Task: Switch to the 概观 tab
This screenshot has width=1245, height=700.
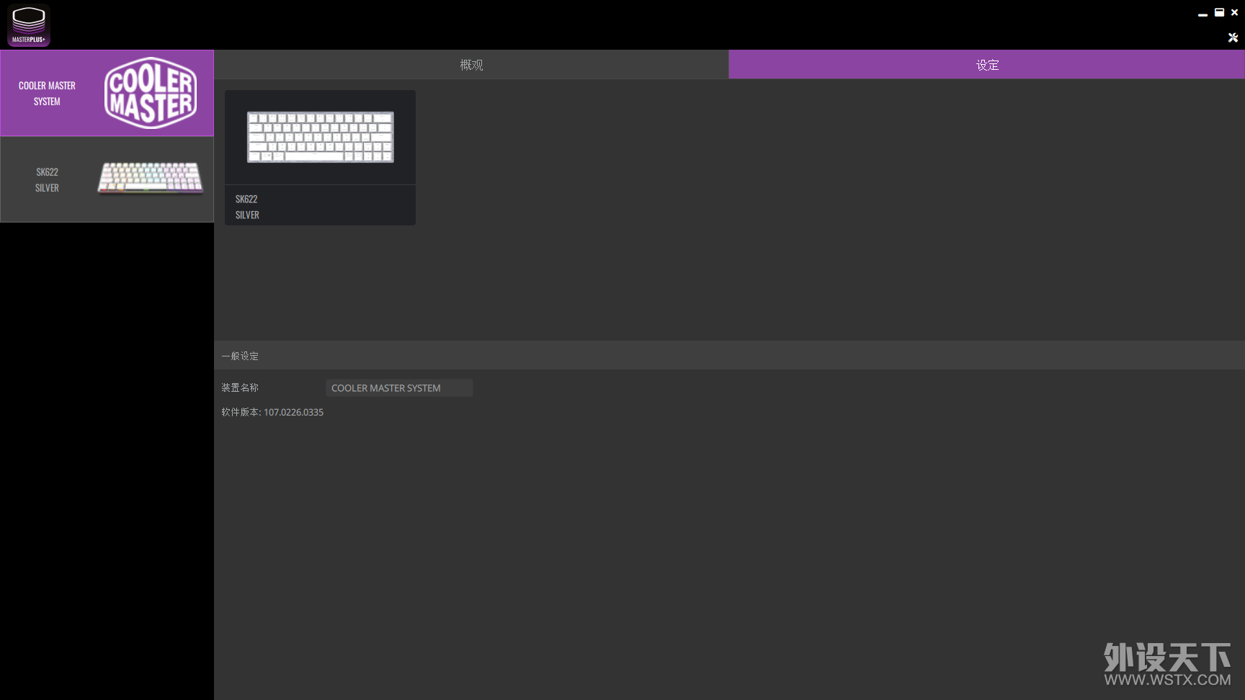Action: coord(471,65)
